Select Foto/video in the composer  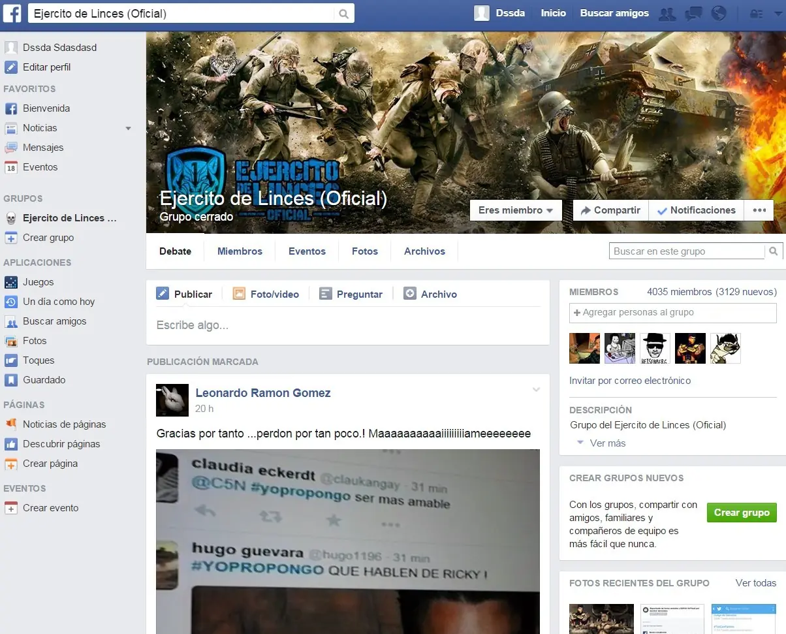click(x=266, y=294)
